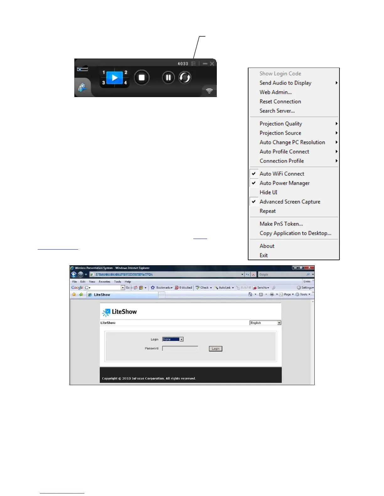Click the Check spelling toolbar button
The height and width of the screenshot is (496, 384).
pyautogui.click(x=204, y=287)
